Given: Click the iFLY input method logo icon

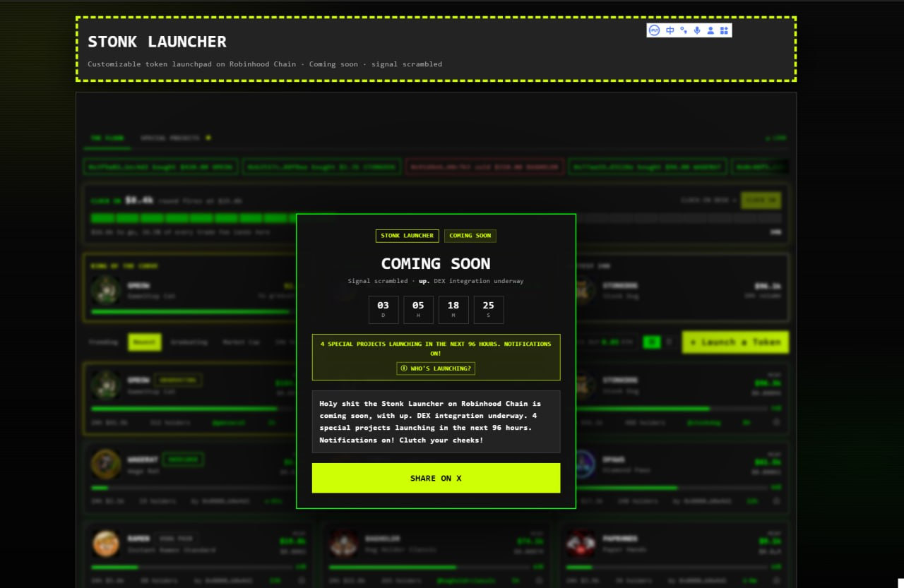Looking at the screenshot, I should (x=654, y=30).
